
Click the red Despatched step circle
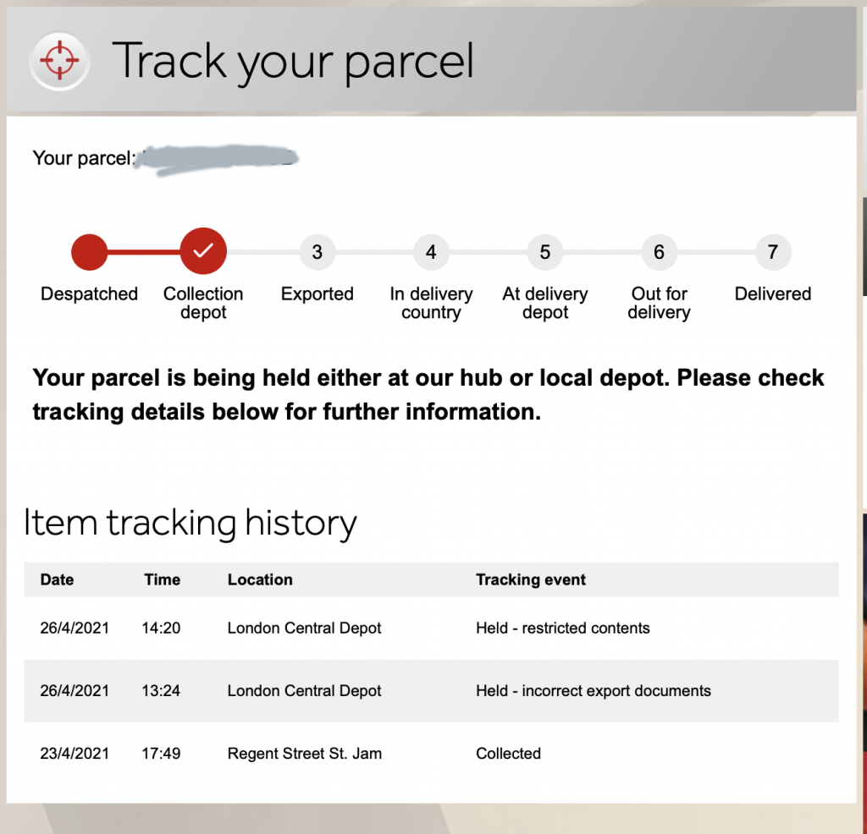point(89,251)
